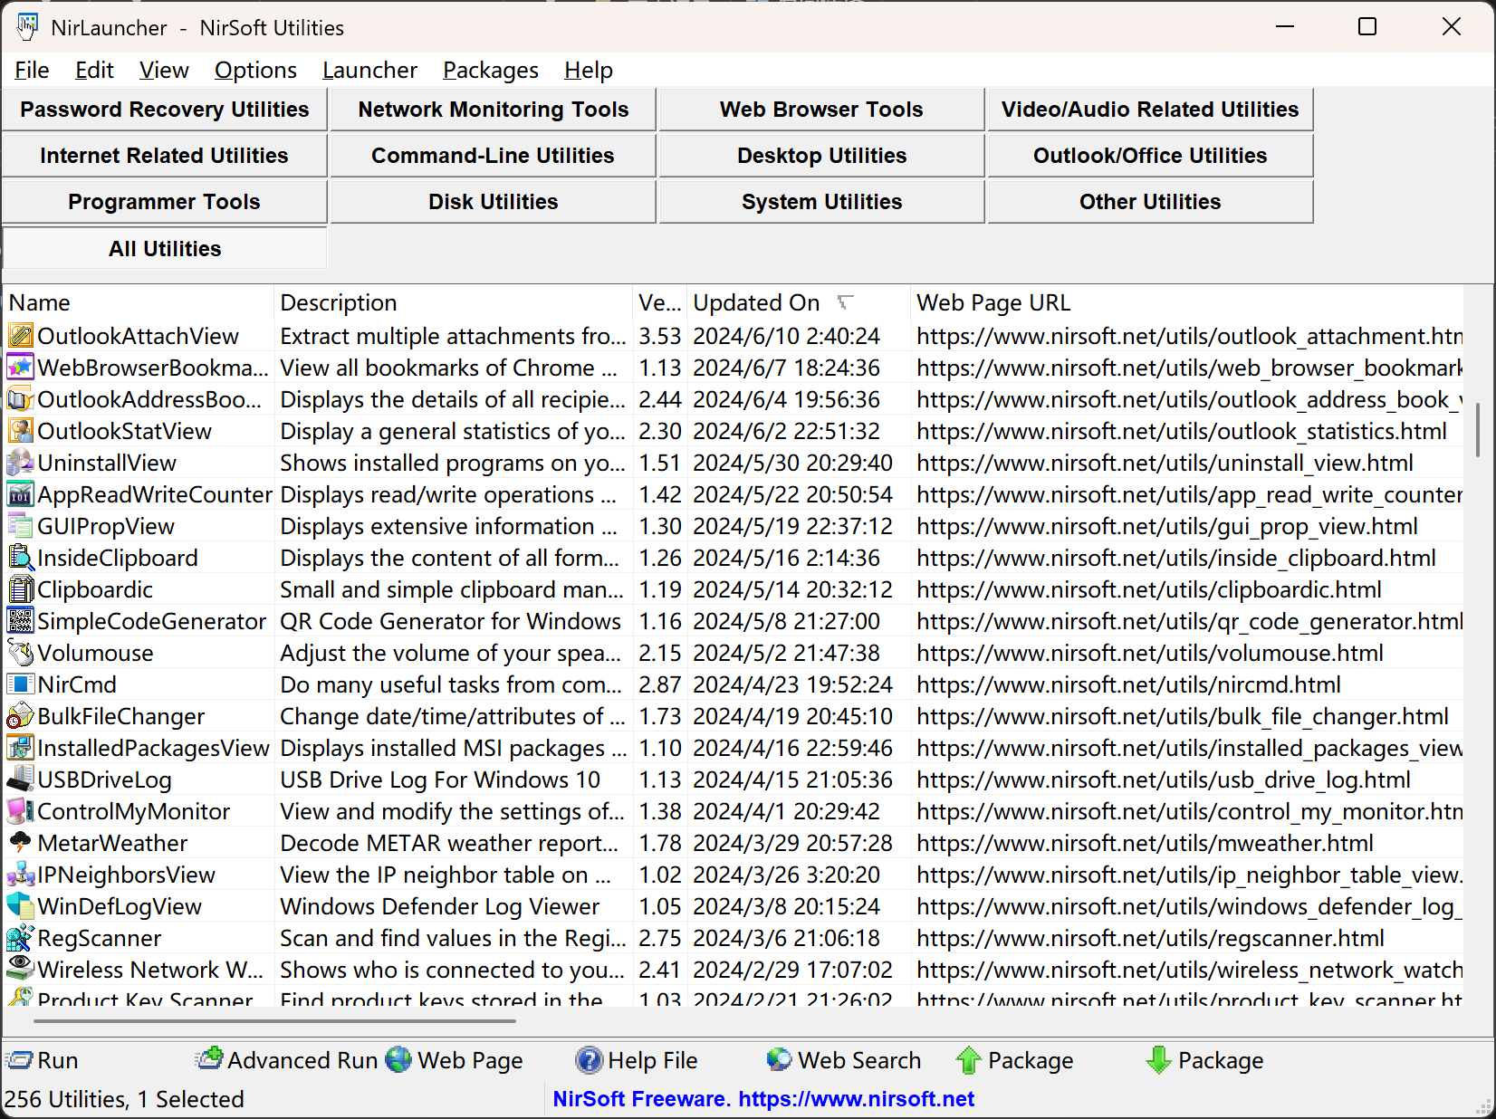Click the vertical scrollbar thumb
Viewport: 1496px width, 1119px height.
coord(1478,430)
